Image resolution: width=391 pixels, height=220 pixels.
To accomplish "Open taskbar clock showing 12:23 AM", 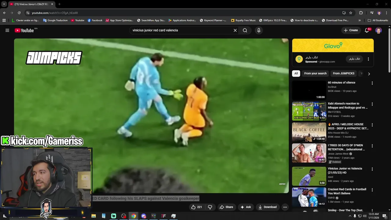I will click(374, 216).
